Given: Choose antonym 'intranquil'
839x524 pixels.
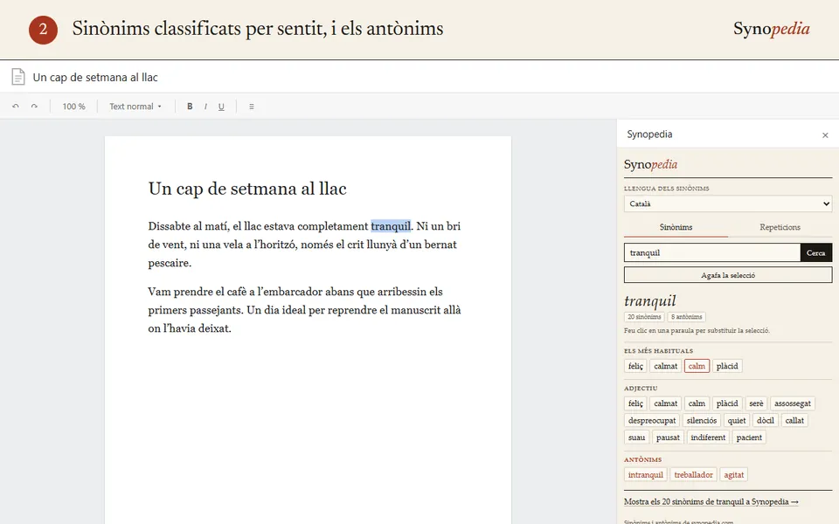Looking at the screenshot, I should pyautogui.click(x=645, y=475).
